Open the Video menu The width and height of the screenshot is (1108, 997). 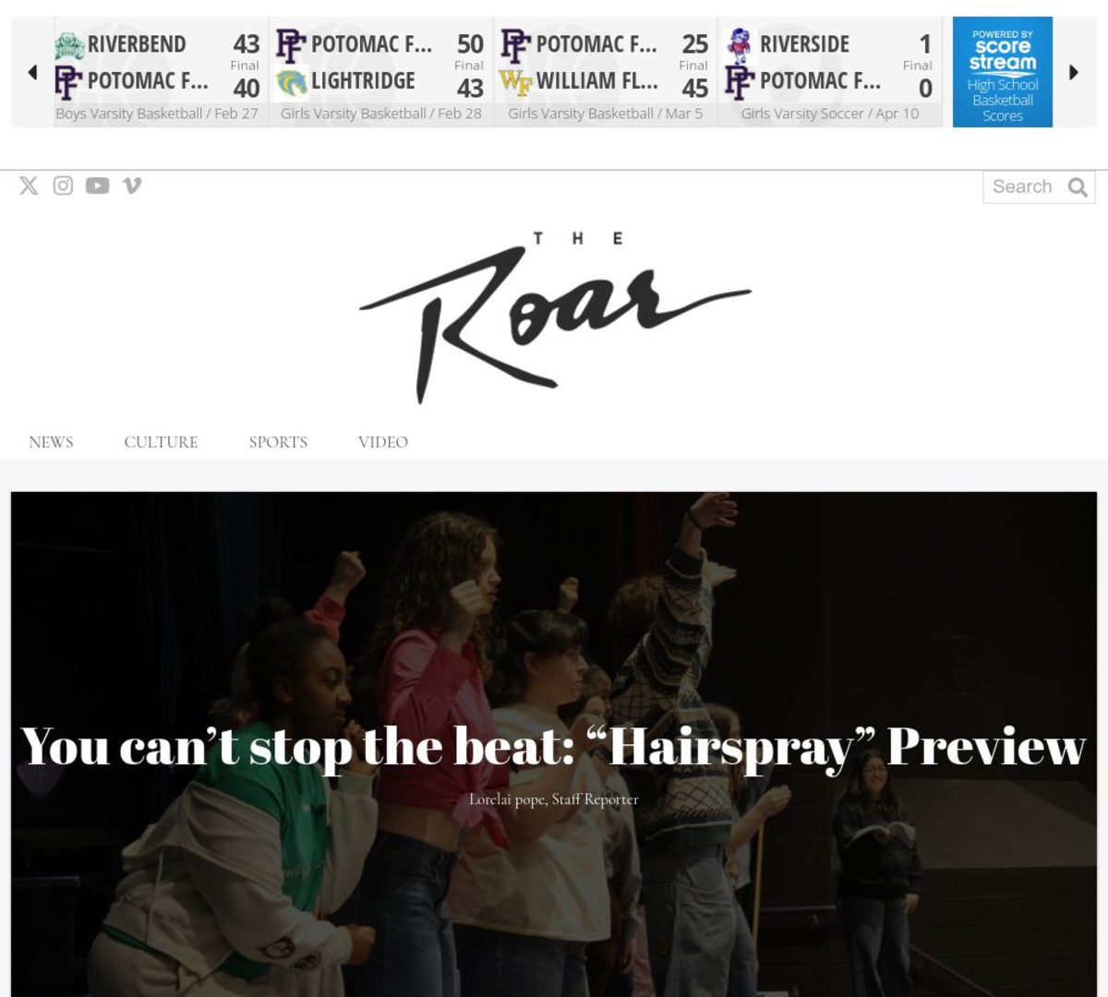pos(383,442)
